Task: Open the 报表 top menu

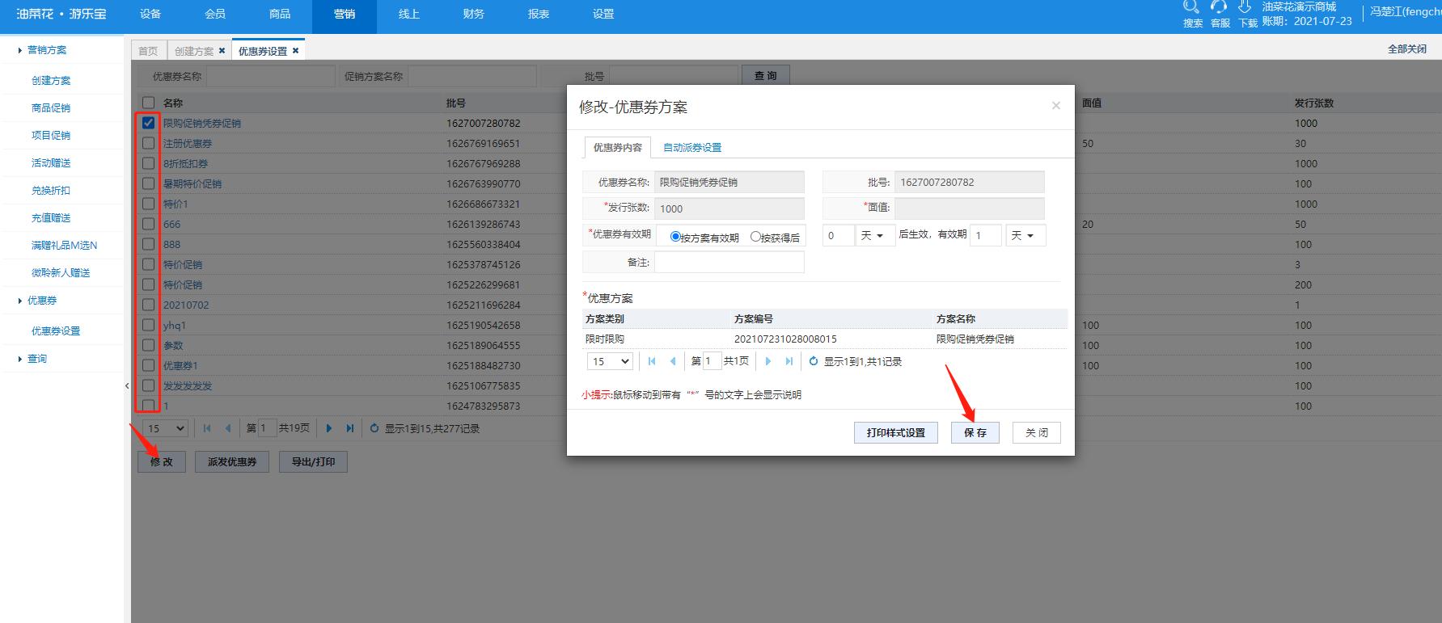Action: [x=539, y=14]
